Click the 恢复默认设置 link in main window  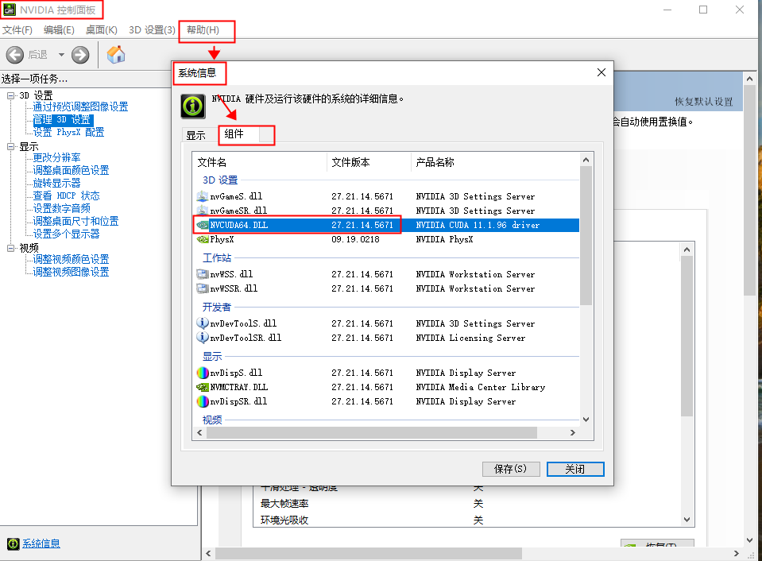(x=704, y=102)
